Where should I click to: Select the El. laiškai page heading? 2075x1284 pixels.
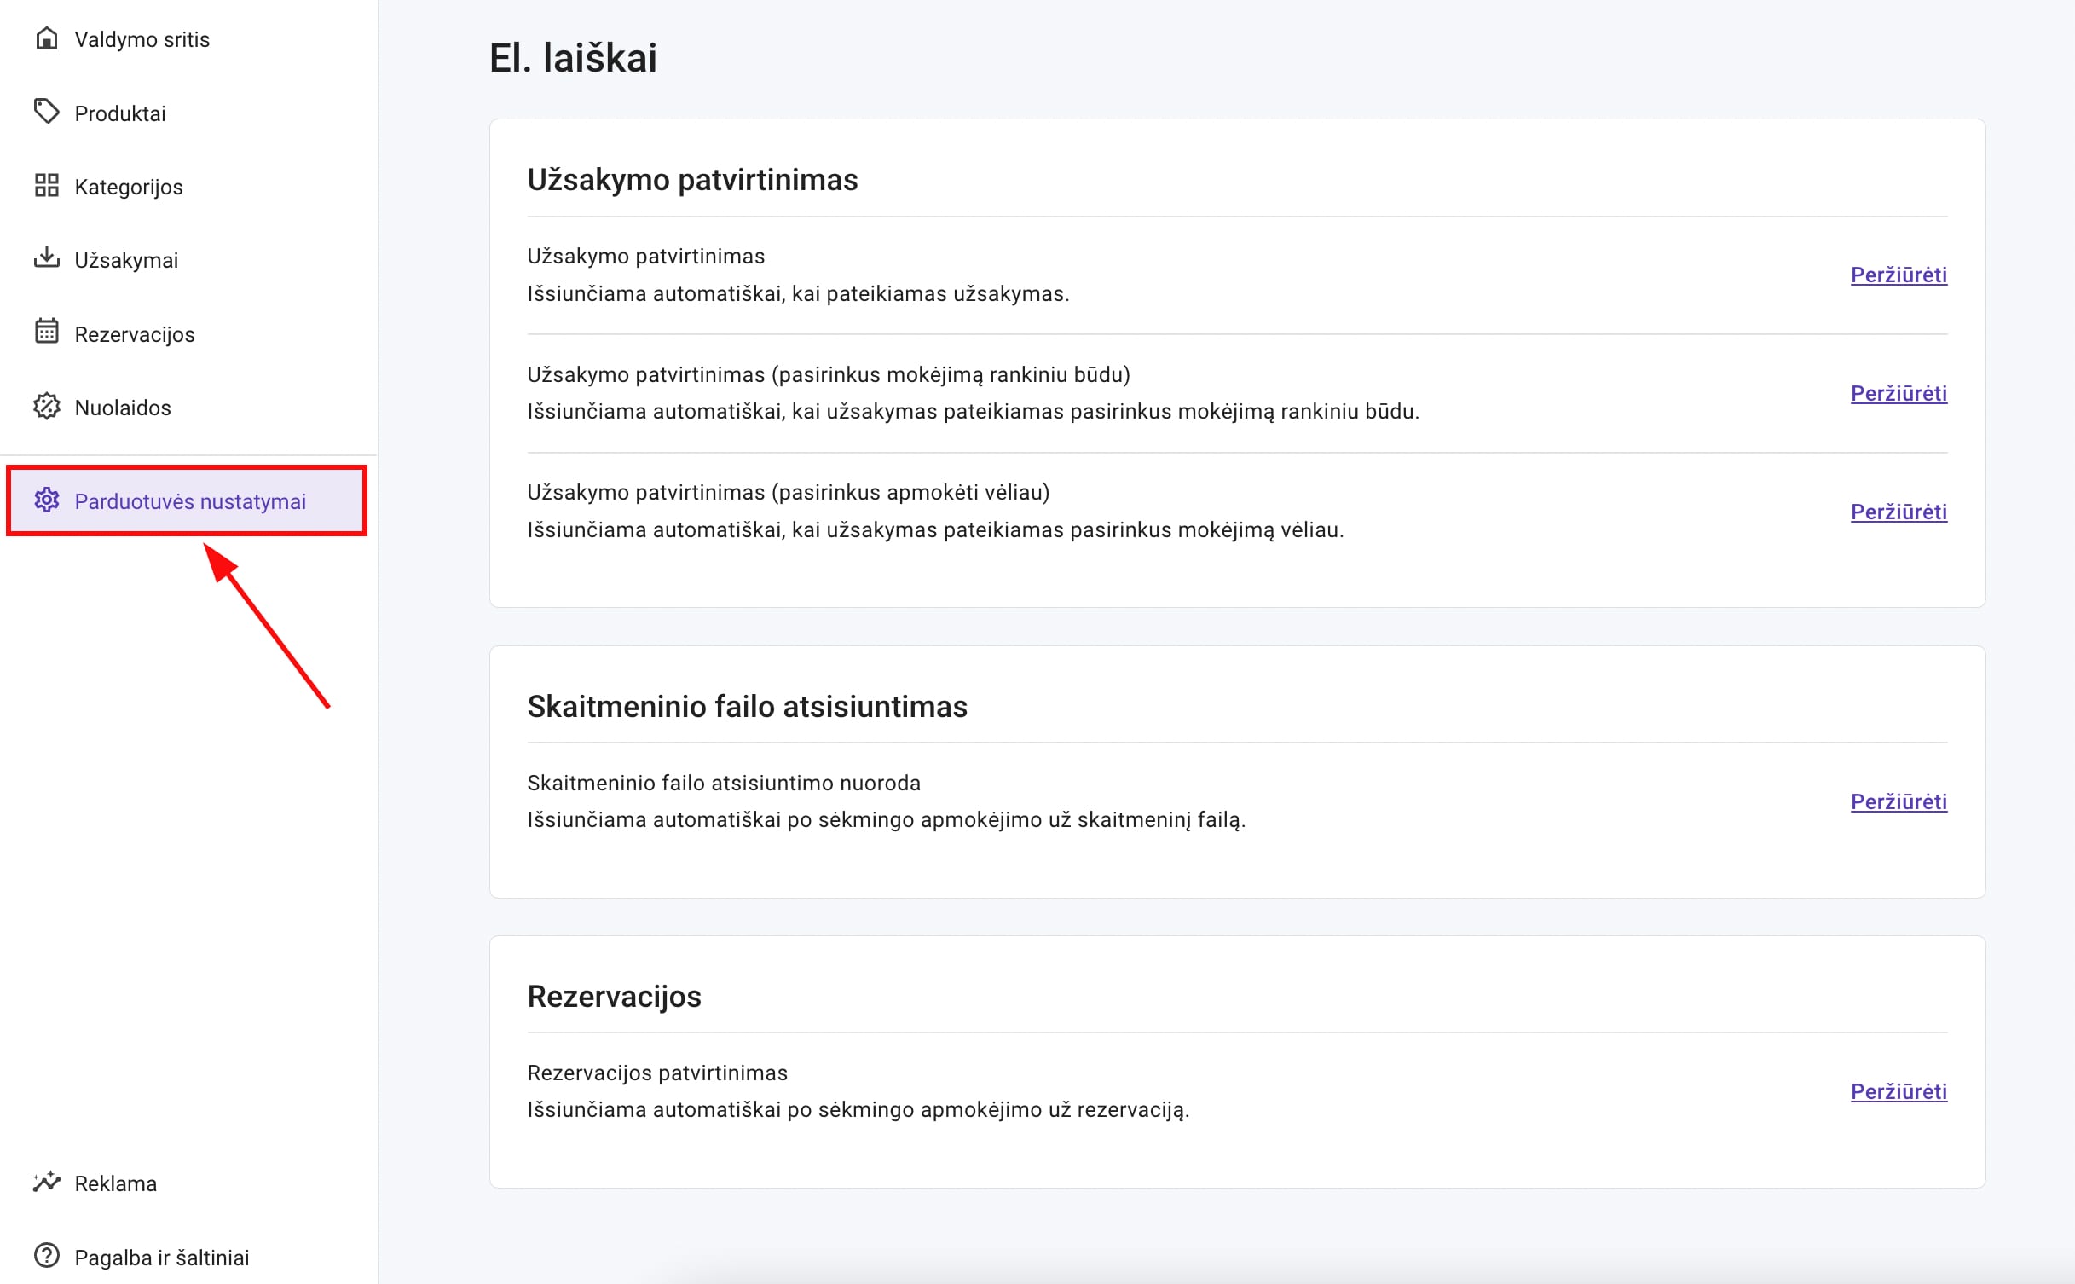pyautogui.click(x=573, y=56)
